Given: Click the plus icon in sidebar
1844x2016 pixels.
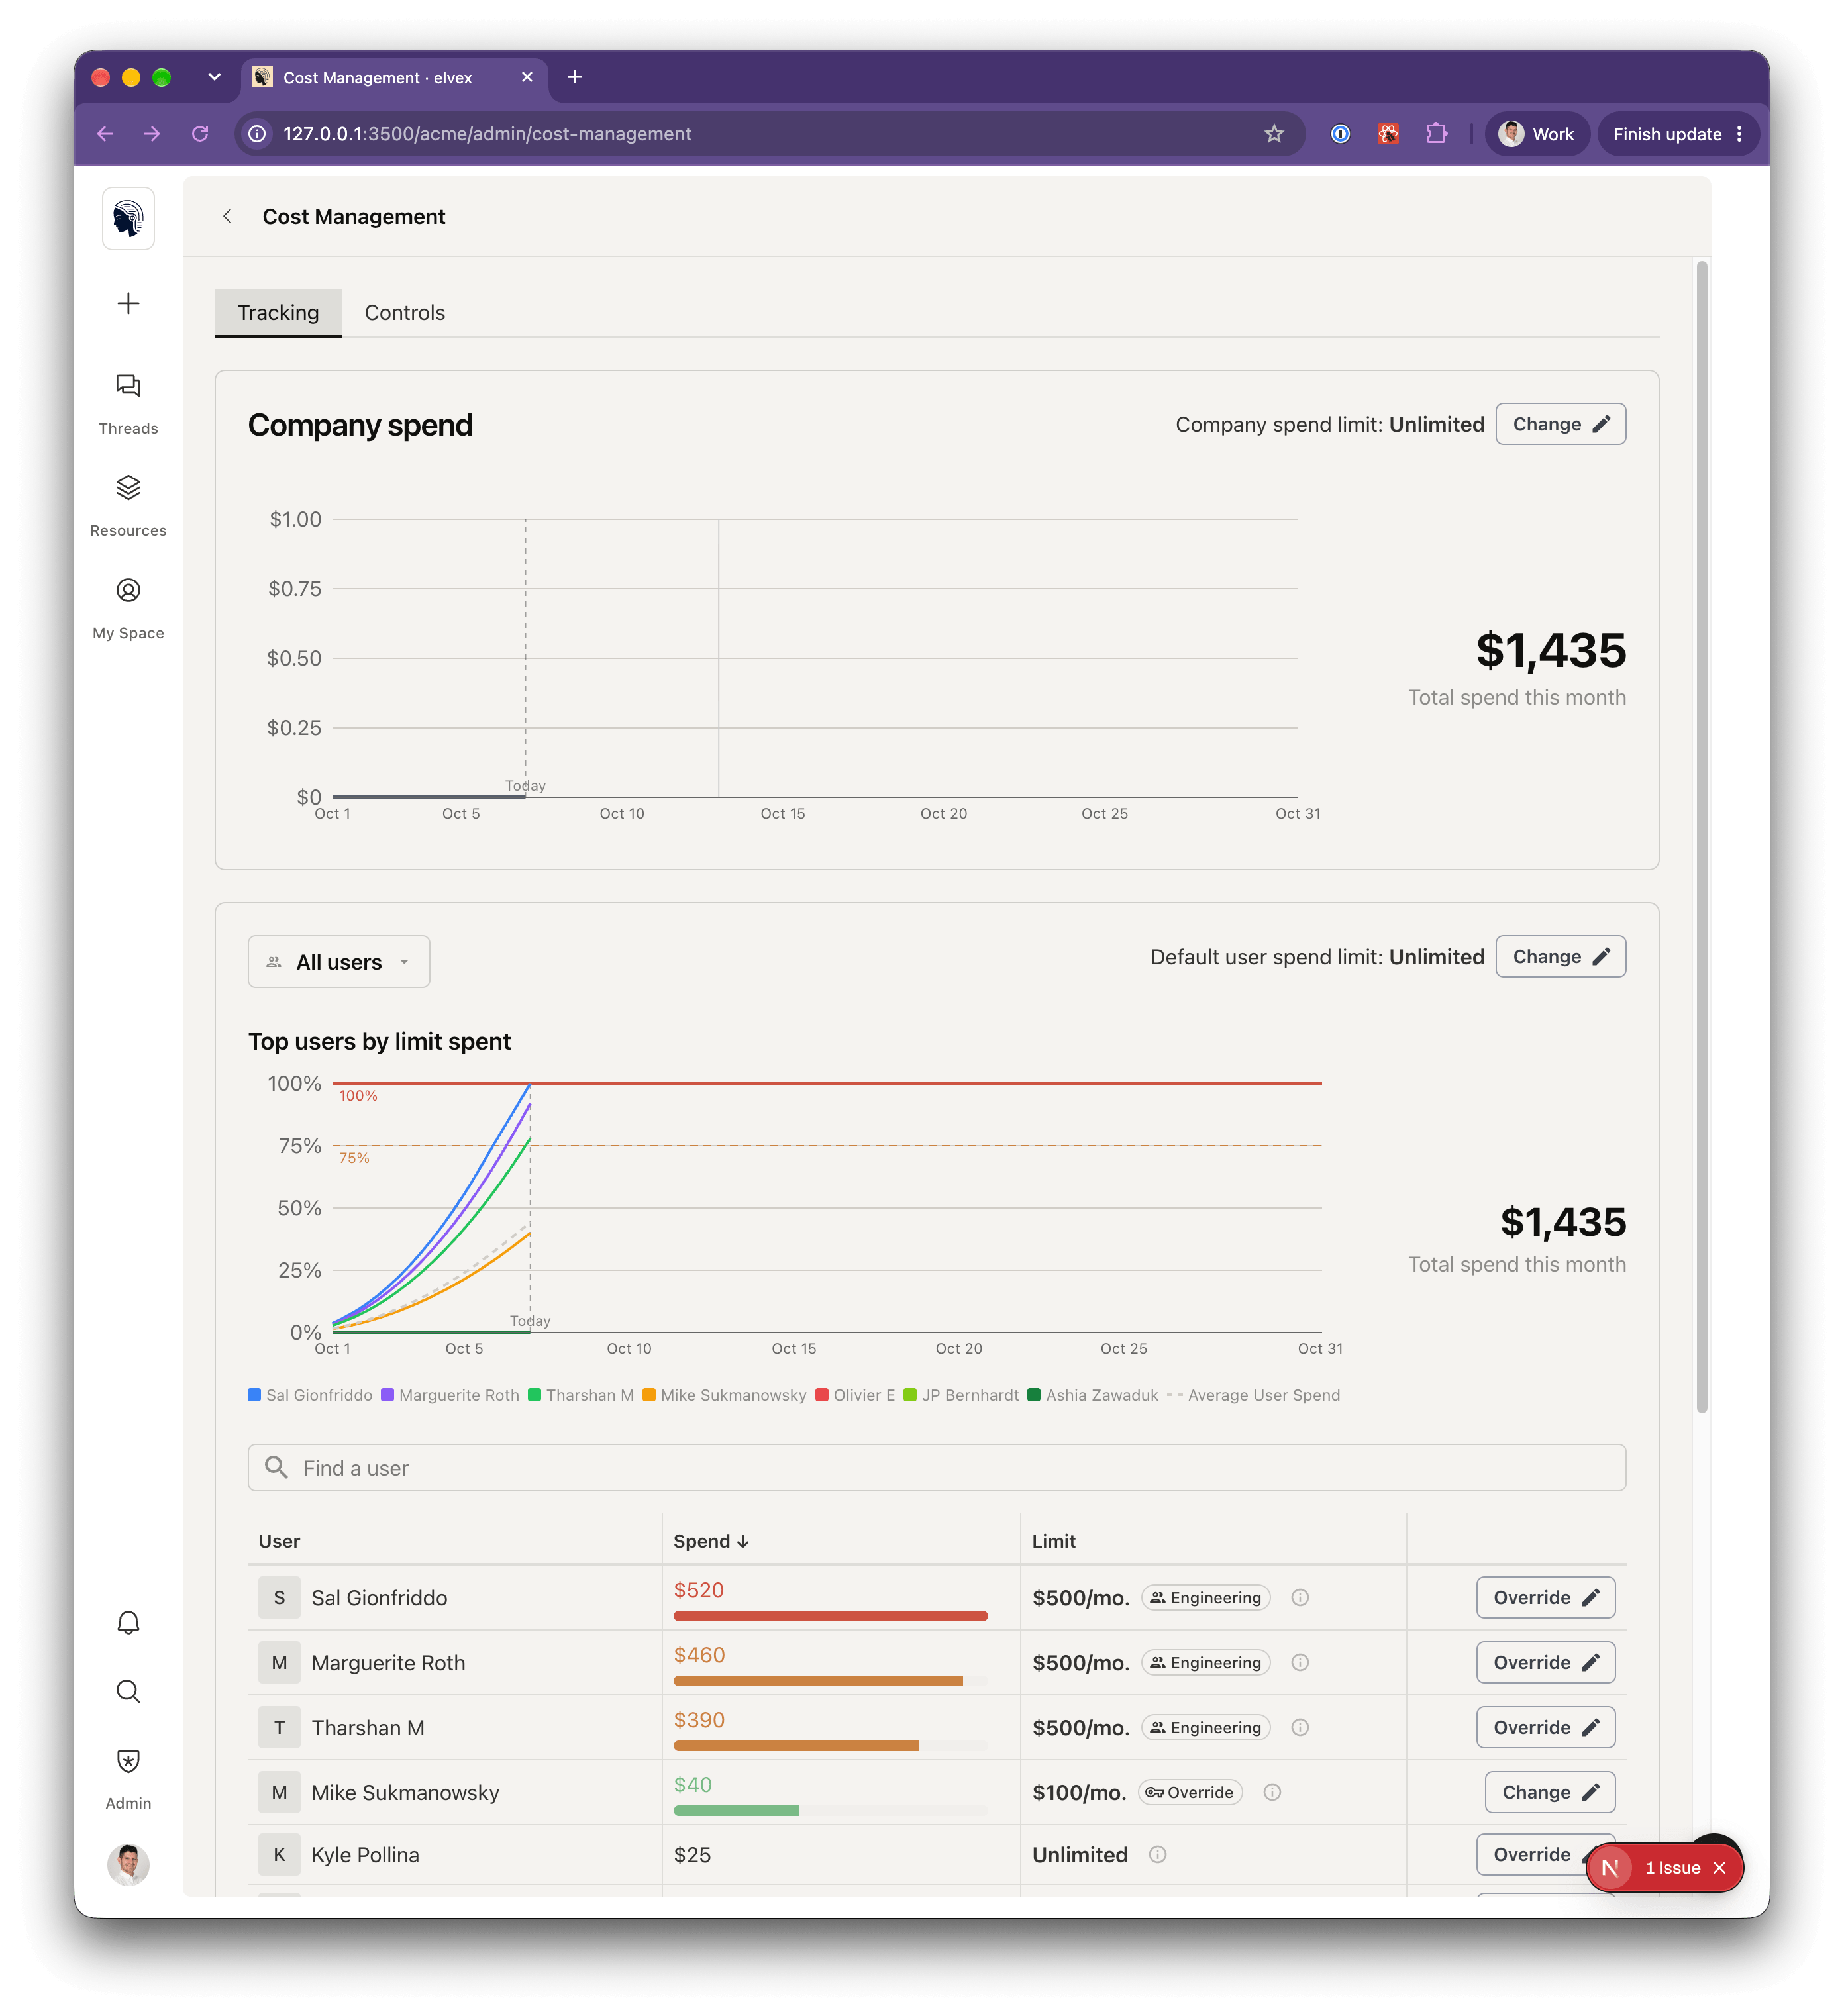Looking at the screenshot, I should click(128, 304).
